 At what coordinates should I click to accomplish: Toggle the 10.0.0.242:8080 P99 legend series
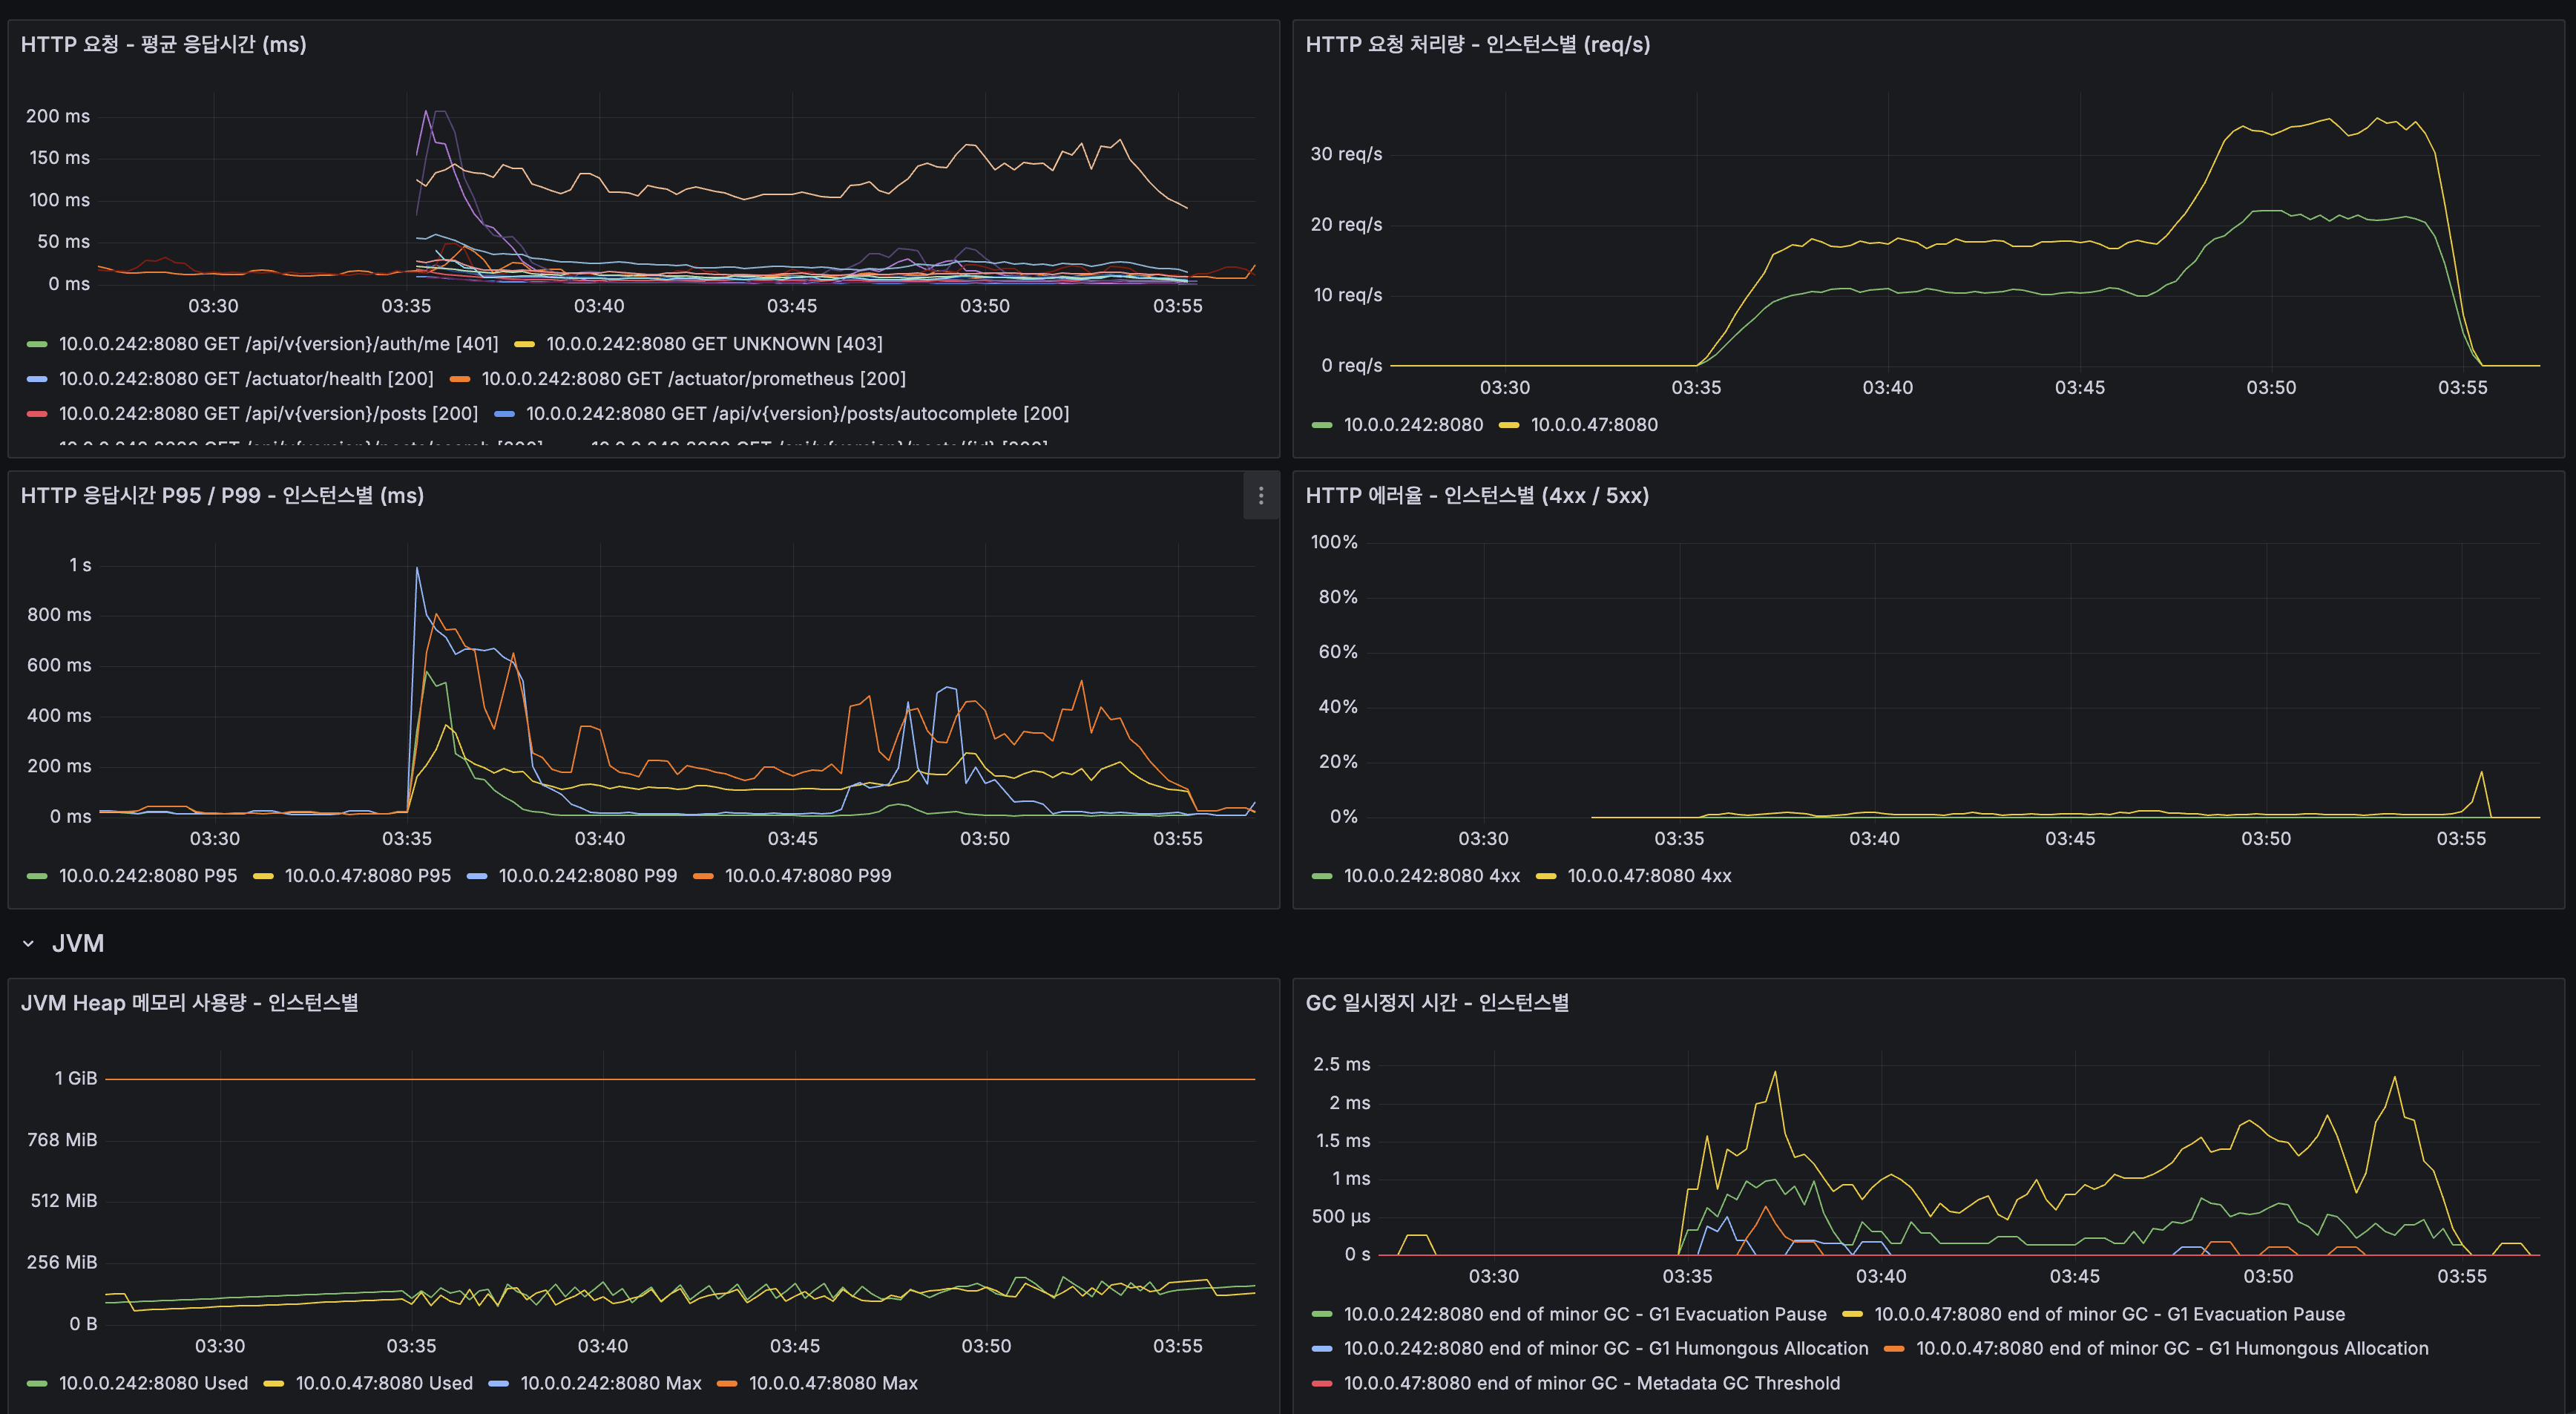587,876
